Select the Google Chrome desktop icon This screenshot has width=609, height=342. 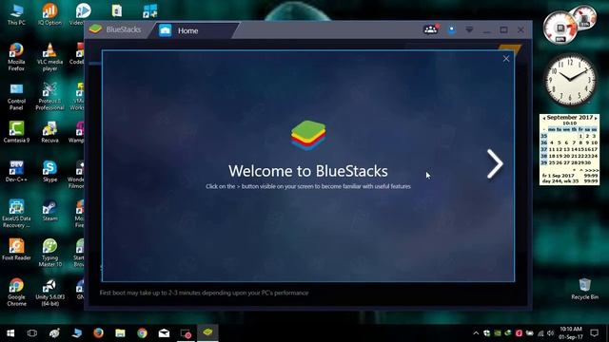click(x=16, y=292)
